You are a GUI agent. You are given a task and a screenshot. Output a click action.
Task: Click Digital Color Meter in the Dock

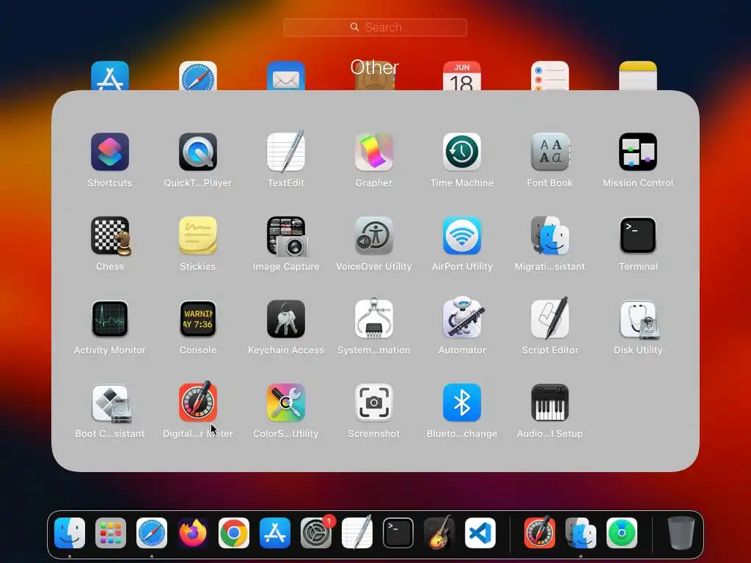pos(540,533)
